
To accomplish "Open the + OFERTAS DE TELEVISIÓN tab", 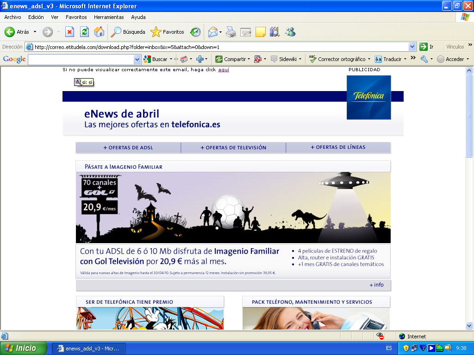I will coord(233,147).
